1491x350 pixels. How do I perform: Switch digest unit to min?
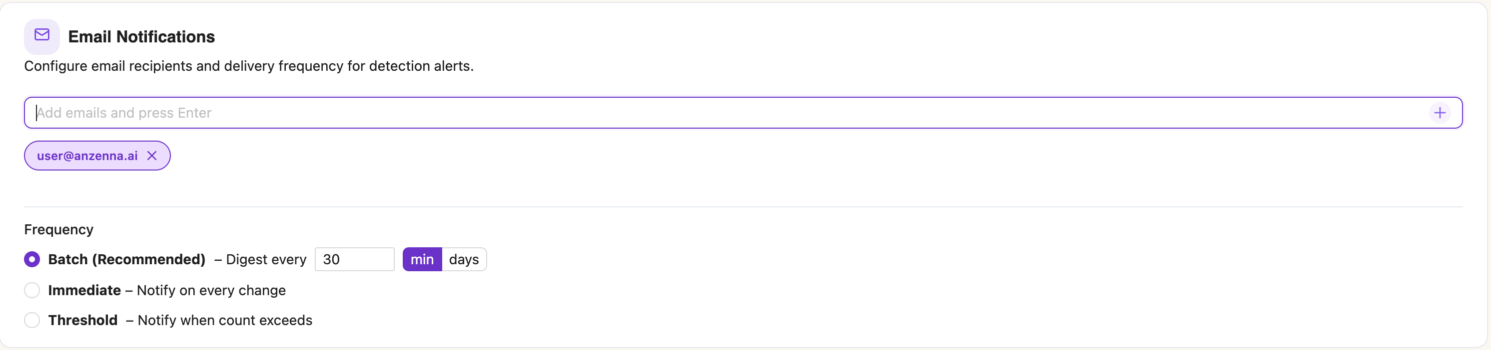422,259
